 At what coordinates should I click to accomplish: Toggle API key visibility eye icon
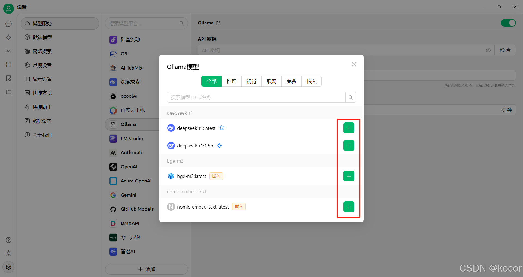[488, 50]
